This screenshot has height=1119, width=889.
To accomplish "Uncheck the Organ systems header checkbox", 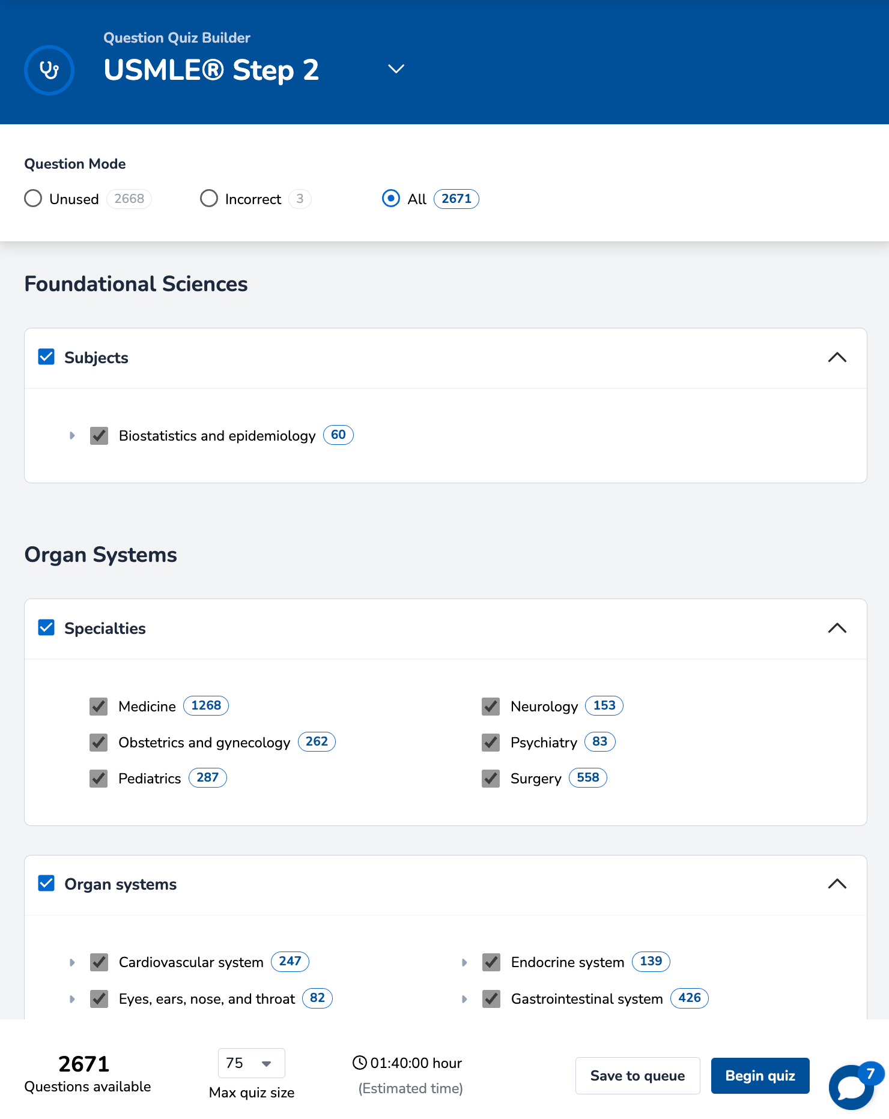I will [x=46, y=884].
